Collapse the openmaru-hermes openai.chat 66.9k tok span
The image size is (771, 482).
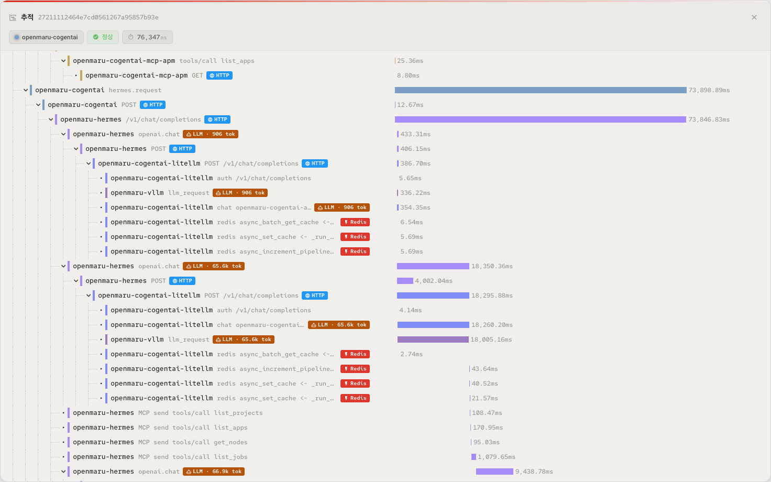pyautogui.click(x=63, y=472)
